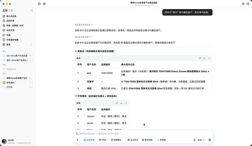Open 技能 · 连接器 · 伙伴 entry
Viewport: 252px width, 146px height.
(15, 26)
